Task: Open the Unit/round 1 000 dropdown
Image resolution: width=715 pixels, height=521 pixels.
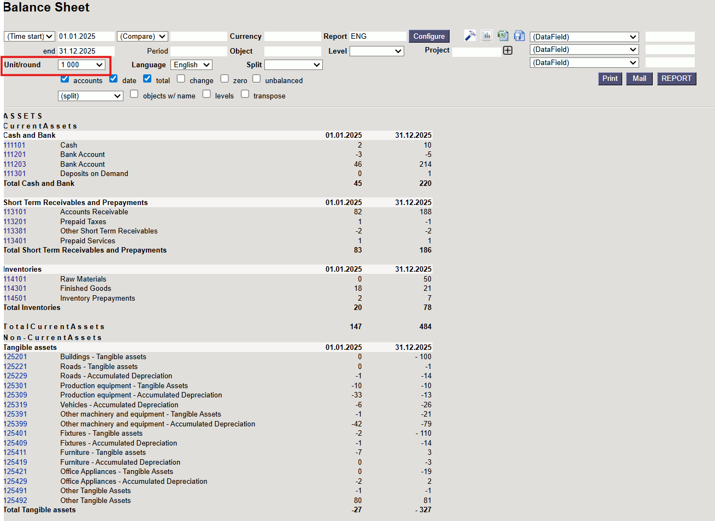Action: (82, 65)
